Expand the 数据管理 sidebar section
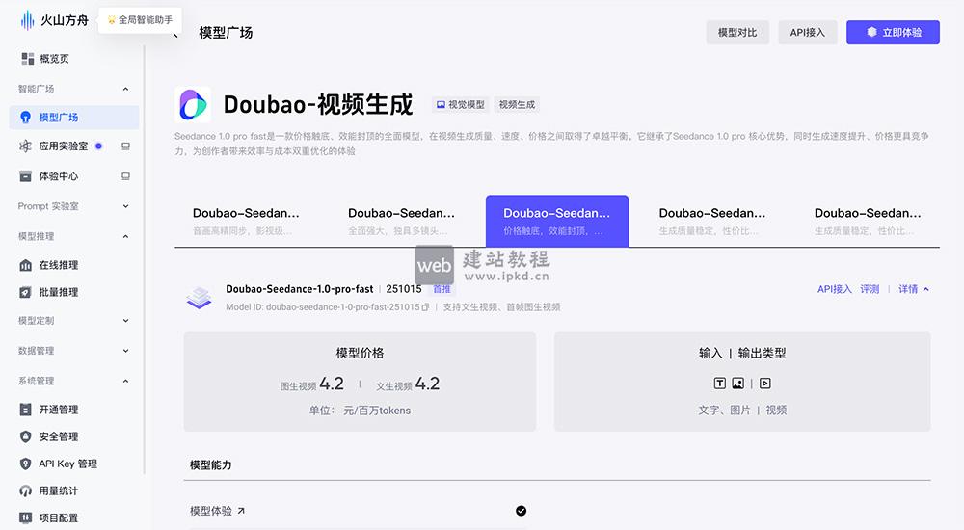 click(125, 351)
